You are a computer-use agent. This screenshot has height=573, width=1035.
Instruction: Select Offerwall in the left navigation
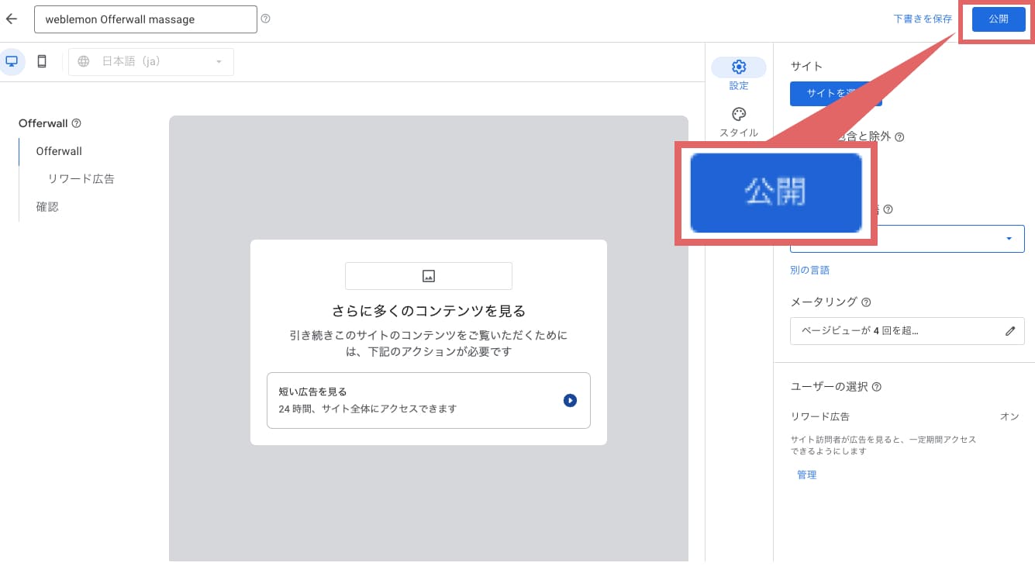coord(58,151)
